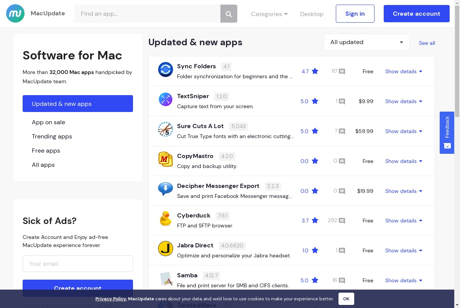460x308 pixels.
Task: Expand Show details for Jabra Direct
Action: pyautogui.click(x=404, y=250)
